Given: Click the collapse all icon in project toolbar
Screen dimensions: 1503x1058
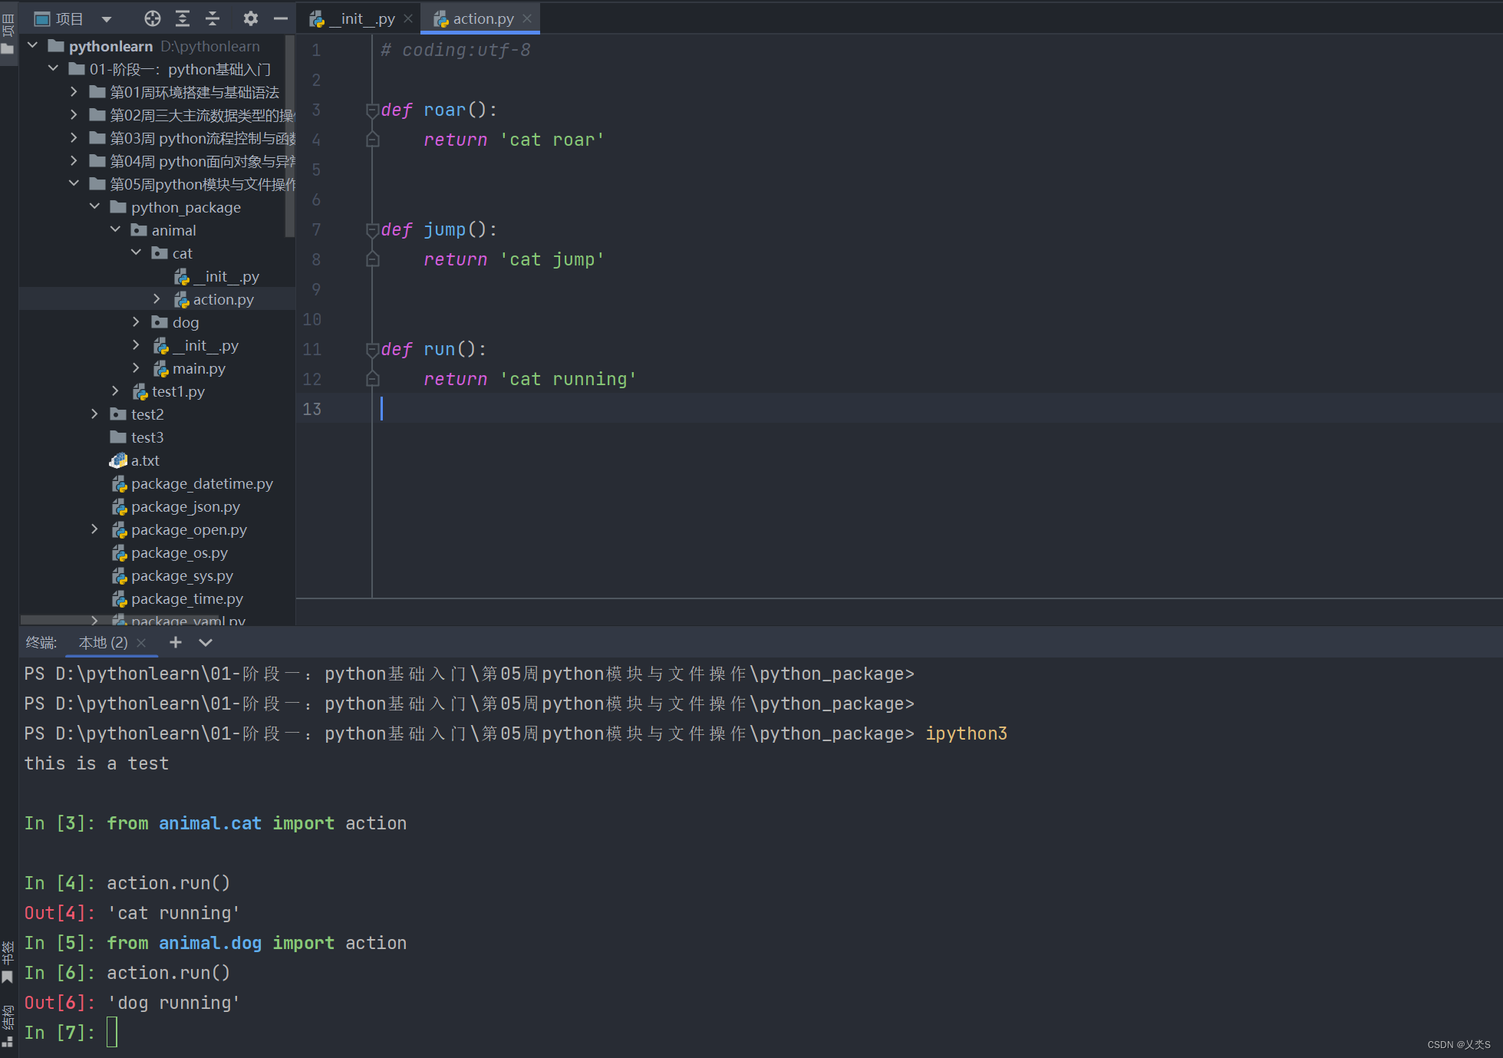Looking at the screenshot, I should pyautogui.click(x=213, y=18).
